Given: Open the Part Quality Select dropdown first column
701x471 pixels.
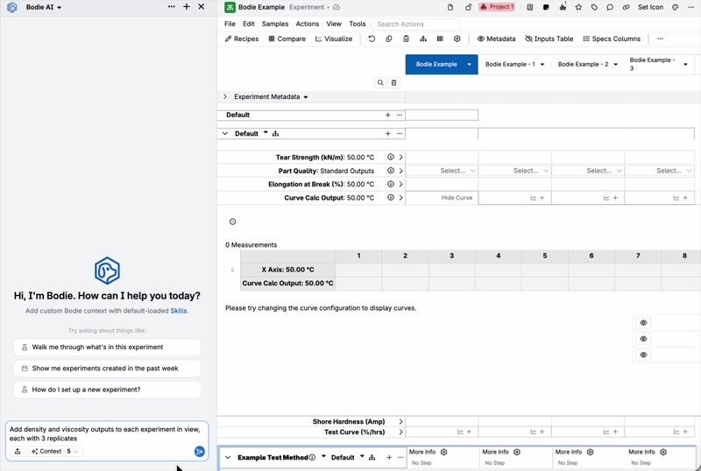Looking at the screenshot, I should point(457,171).
